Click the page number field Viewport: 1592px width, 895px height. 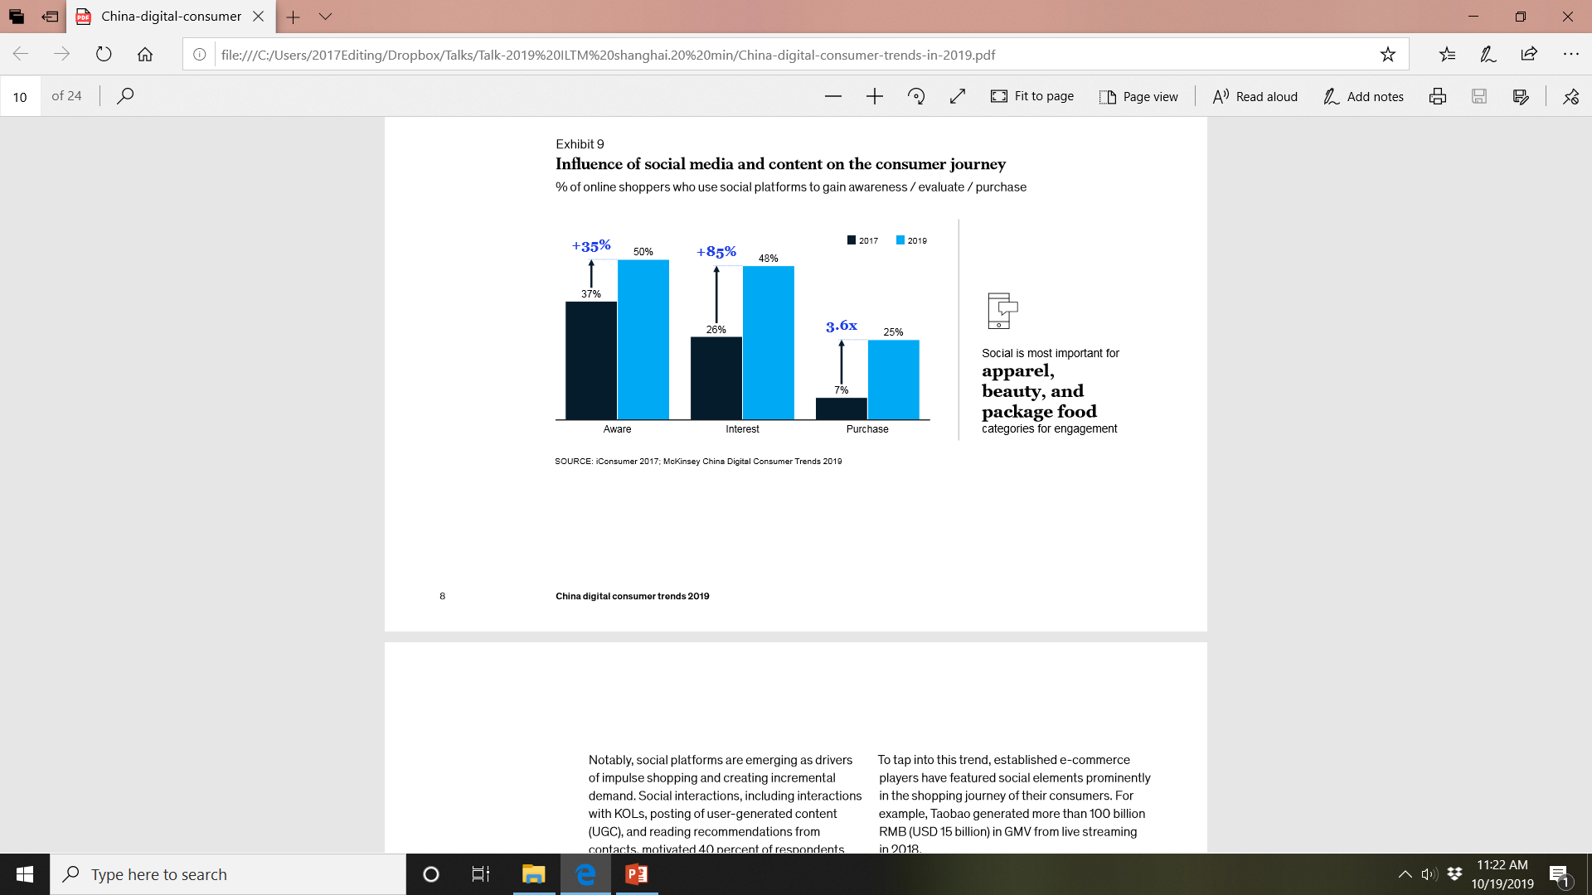(20, 96)
